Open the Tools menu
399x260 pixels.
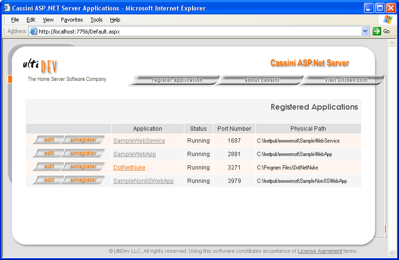click(97, 20)
